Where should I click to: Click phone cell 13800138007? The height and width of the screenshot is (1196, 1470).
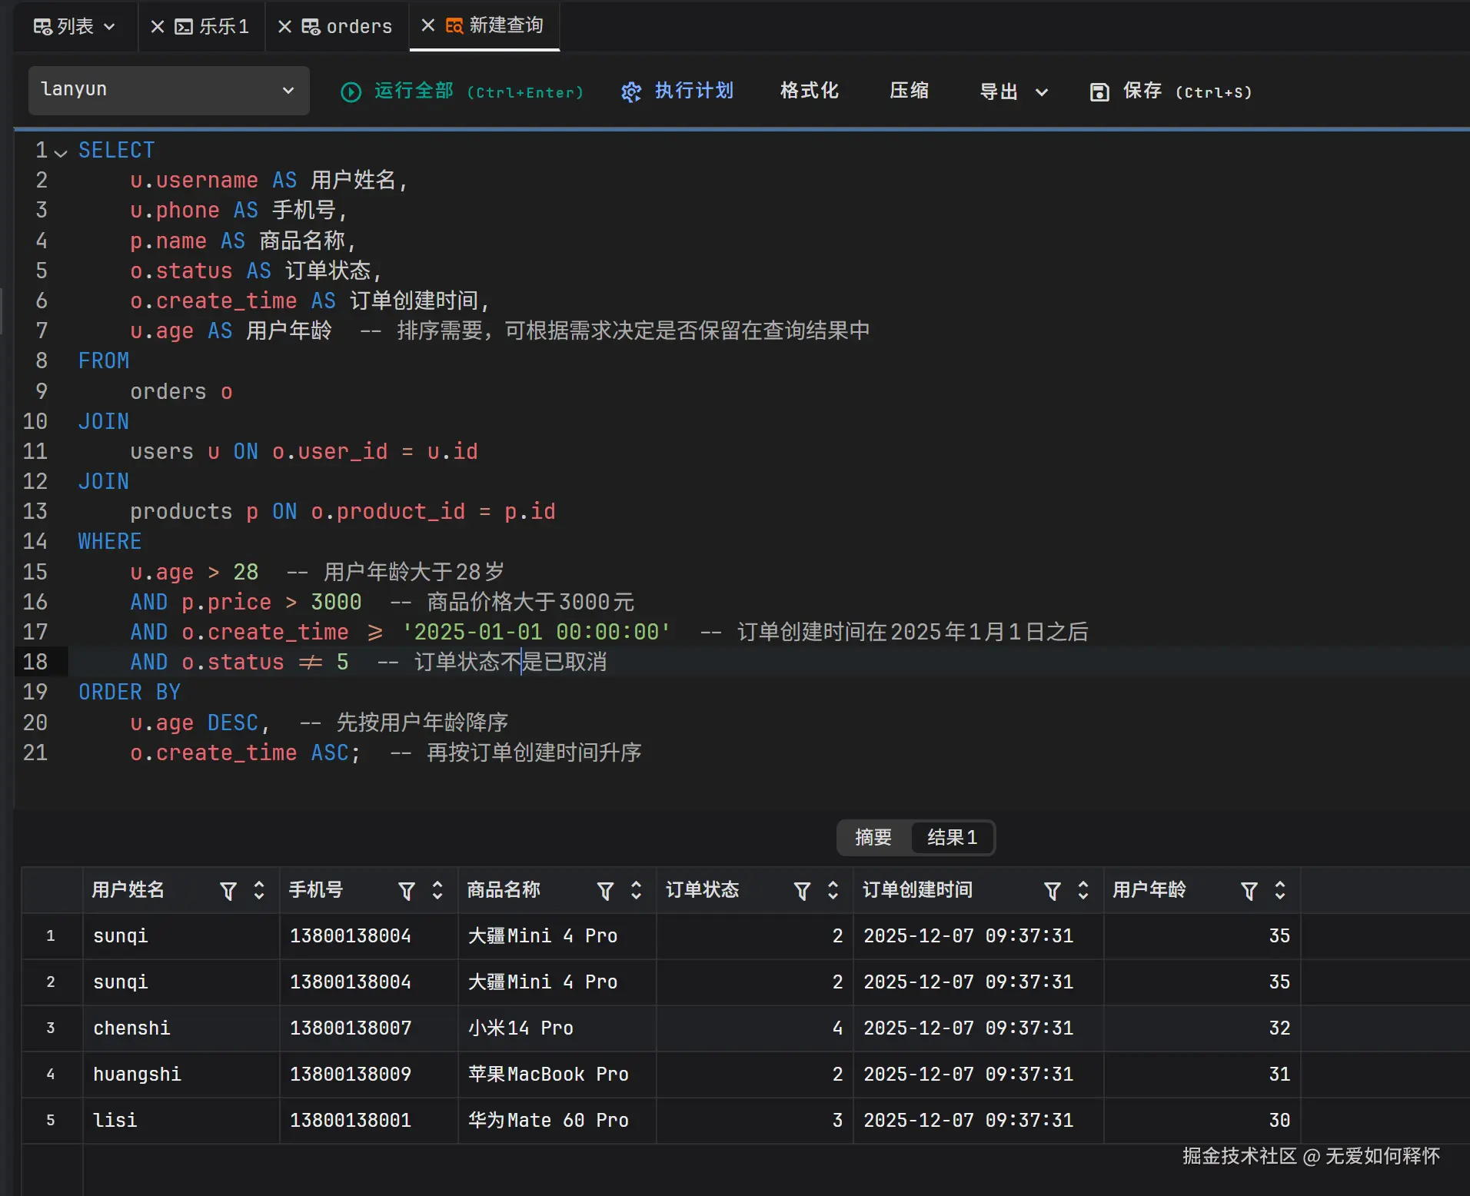click(x=369, y=1028)
